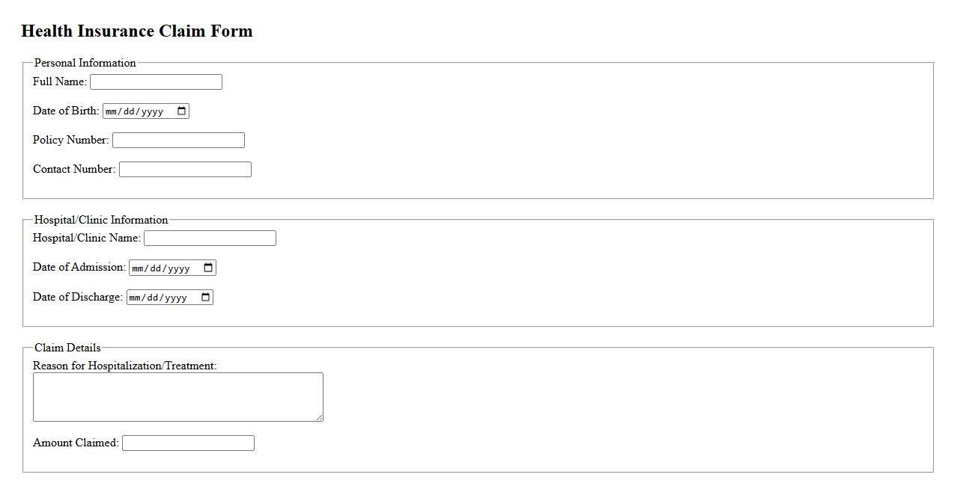Click the "Policy Number:" label
Screen dimensions: 957x486
[70, 140]
